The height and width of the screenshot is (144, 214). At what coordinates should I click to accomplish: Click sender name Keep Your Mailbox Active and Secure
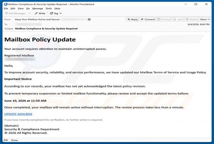pyautogui.click(x=37, y=20)
